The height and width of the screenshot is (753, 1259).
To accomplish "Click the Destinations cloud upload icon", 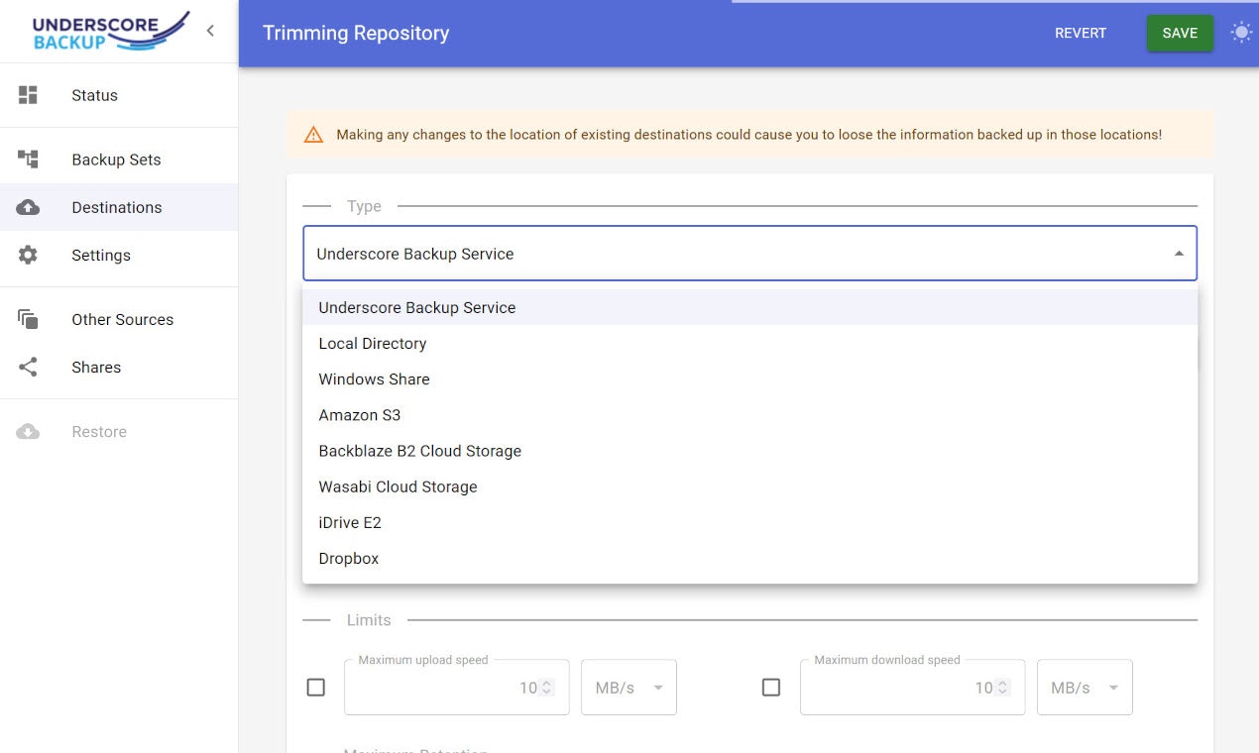I will pos(28,207).
